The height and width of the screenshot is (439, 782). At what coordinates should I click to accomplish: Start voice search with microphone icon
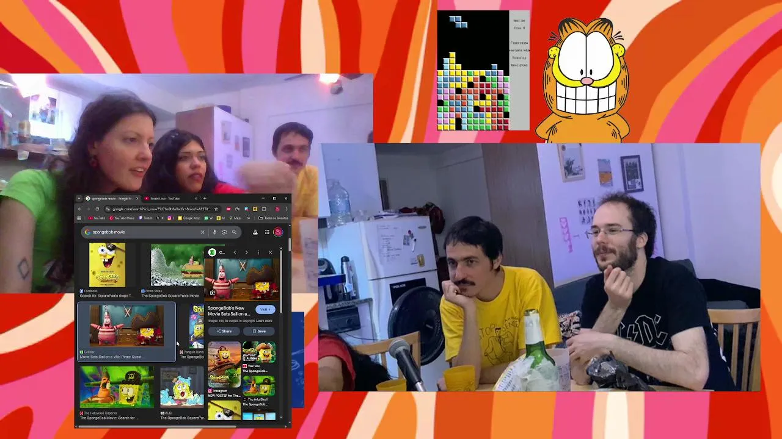214,232
